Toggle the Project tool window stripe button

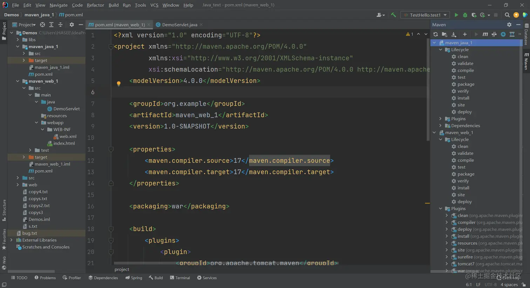coord(4,31)
